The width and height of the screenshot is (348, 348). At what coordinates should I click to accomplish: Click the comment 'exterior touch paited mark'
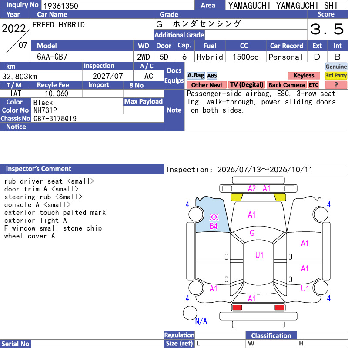coord(55,213)
